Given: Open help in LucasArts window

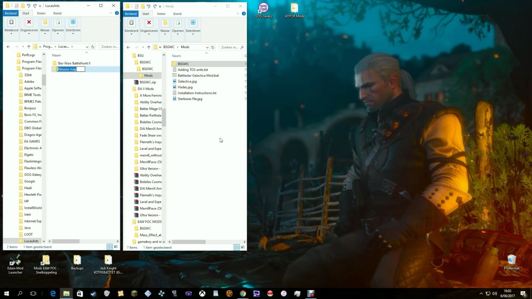Looking at the screenshot, I should pyautogui.click(x=117, y=13).
